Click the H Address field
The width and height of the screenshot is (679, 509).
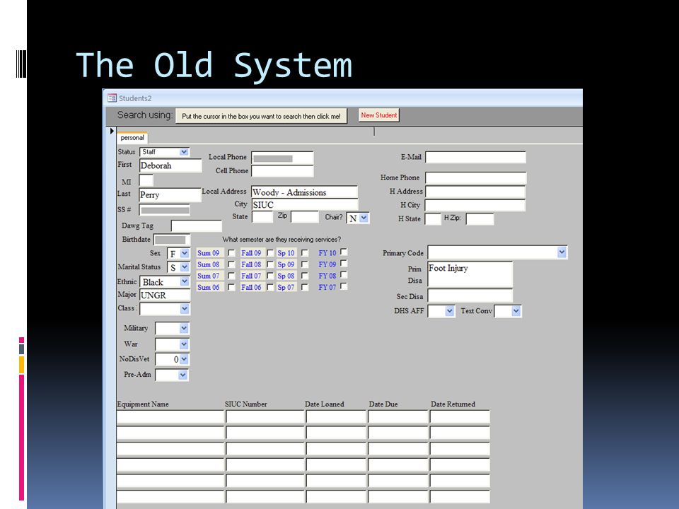click(x=475, y=192)
